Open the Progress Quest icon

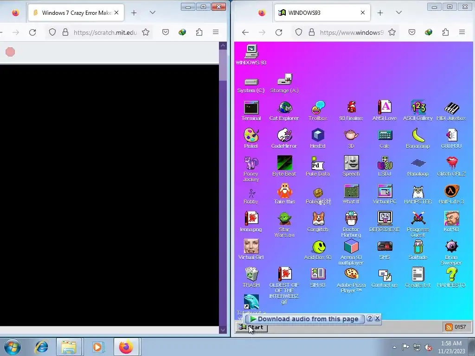coord(418,224)
